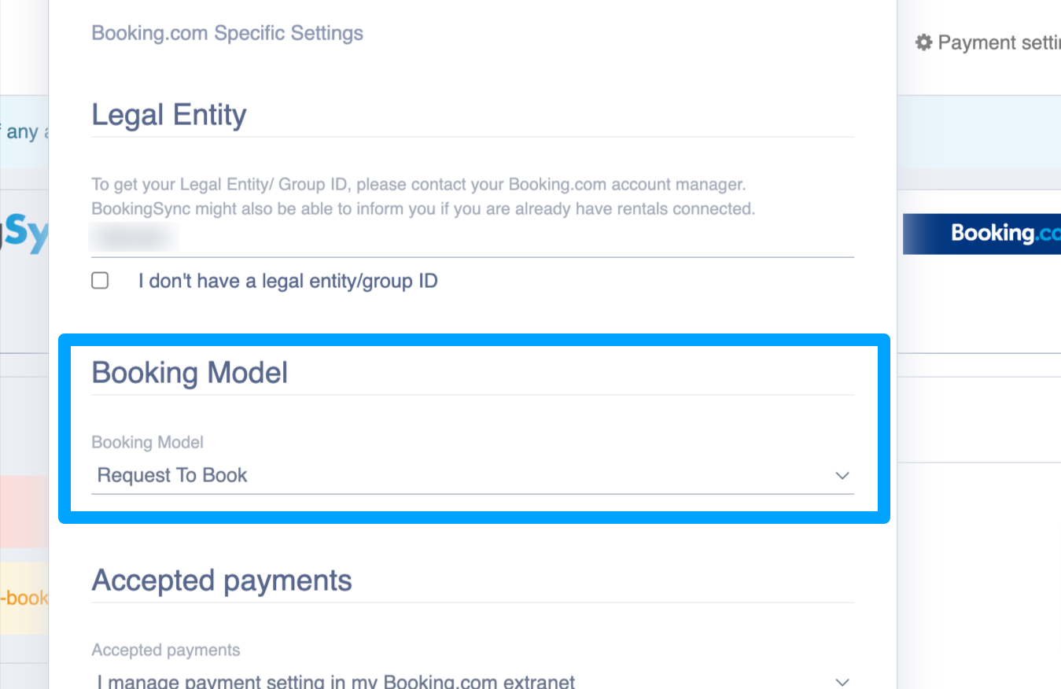The image size is (1061, 689).
Task: Tick the no legal entity/group ID checkbox
Action: [100, 281]
